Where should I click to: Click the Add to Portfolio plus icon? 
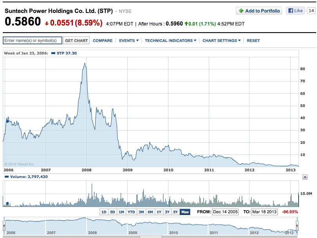point(241,11)
